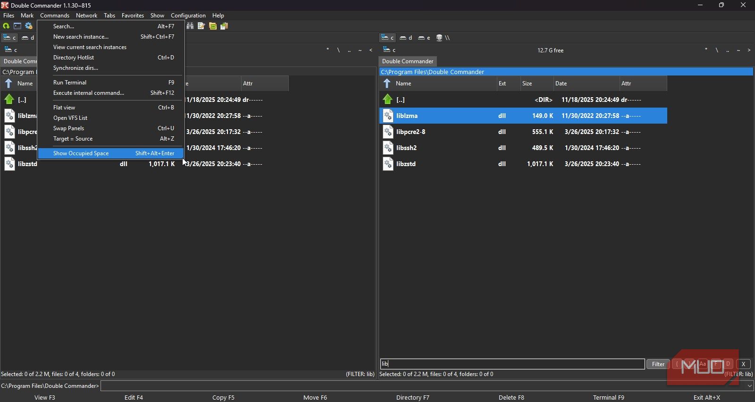
Task: Open the command line history dropdown arrow
Action: pyautogui.click(x=750, y=386)
